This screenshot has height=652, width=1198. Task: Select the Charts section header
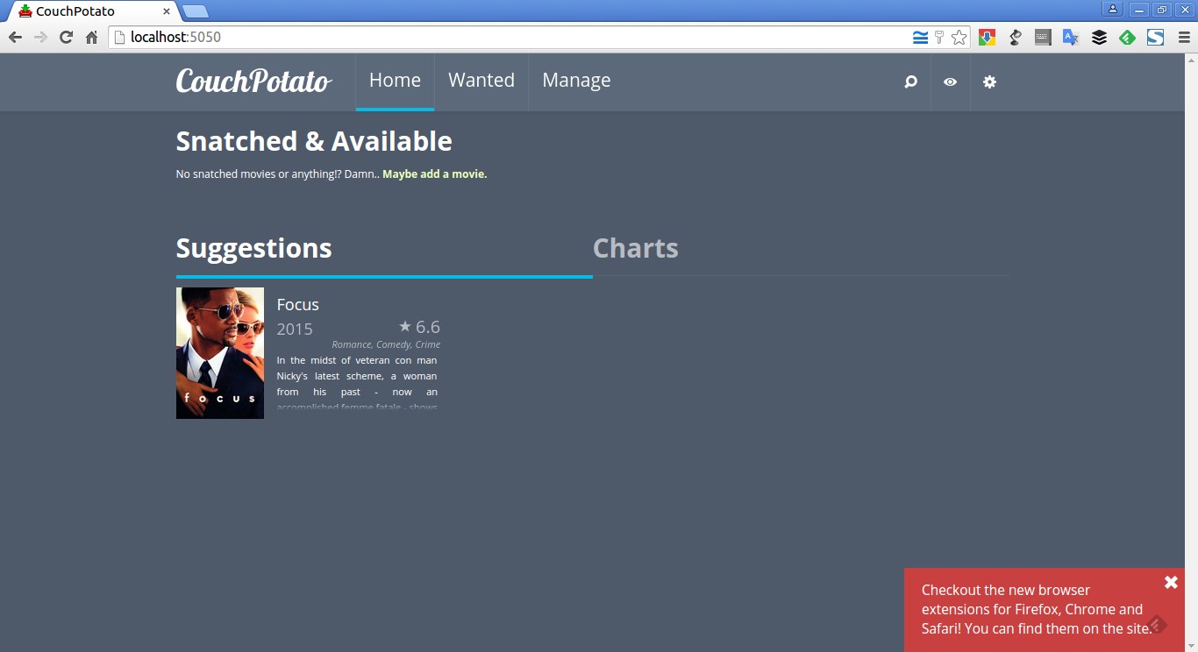[x=635, y=248]
